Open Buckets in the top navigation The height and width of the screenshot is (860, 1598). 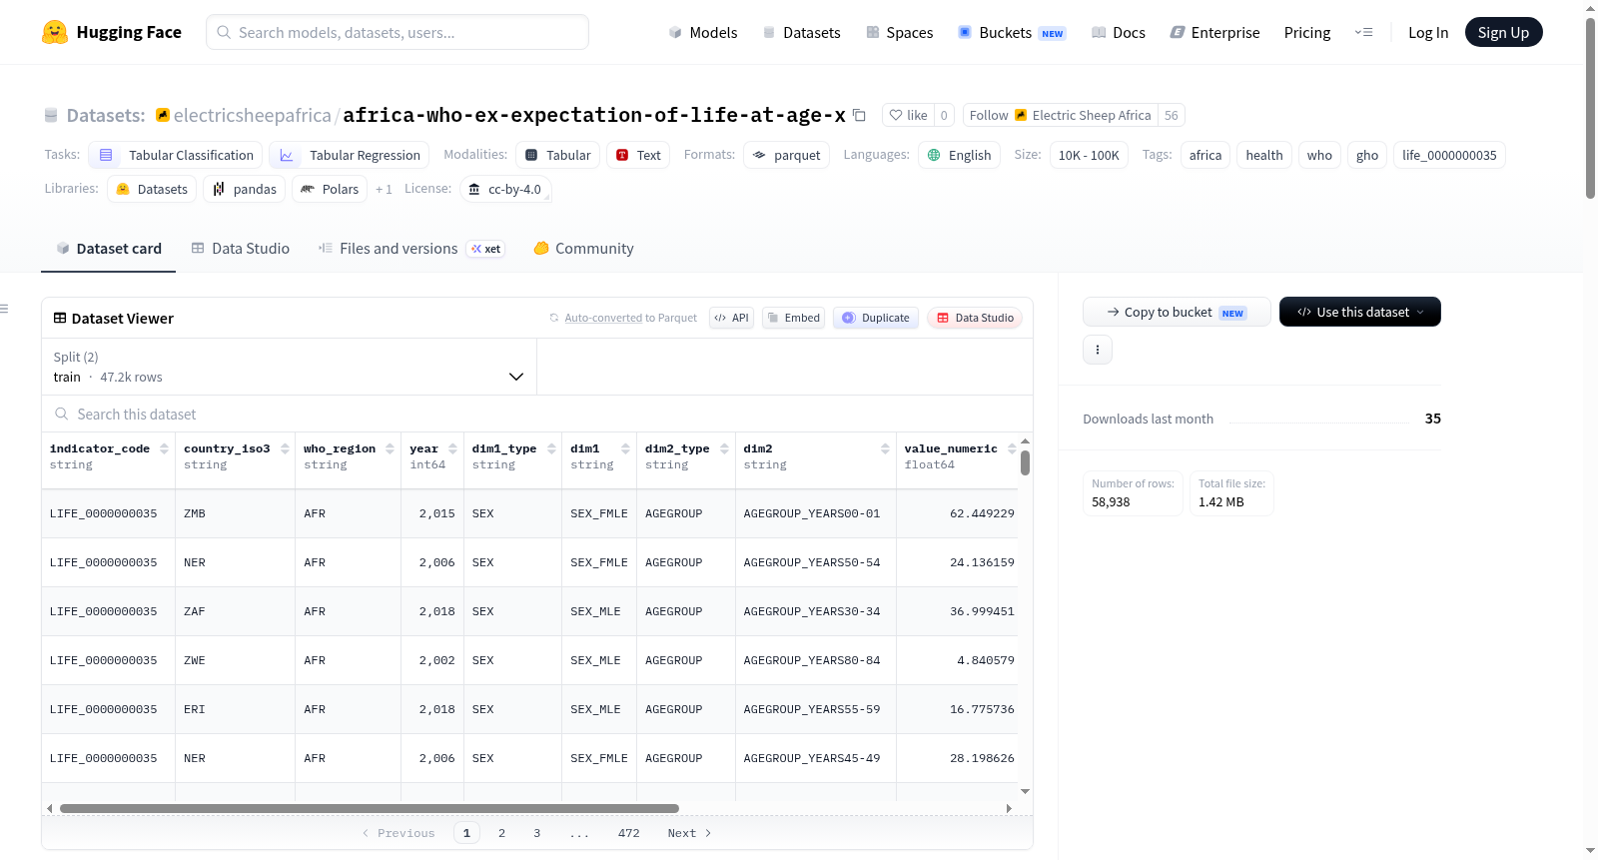click(1012, 32)
